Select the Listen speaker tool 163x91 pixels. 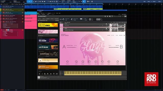[x=45, y=2]
